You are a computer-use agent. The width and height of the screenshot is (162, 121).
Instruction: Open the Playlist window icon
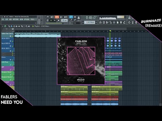point(100,23)
